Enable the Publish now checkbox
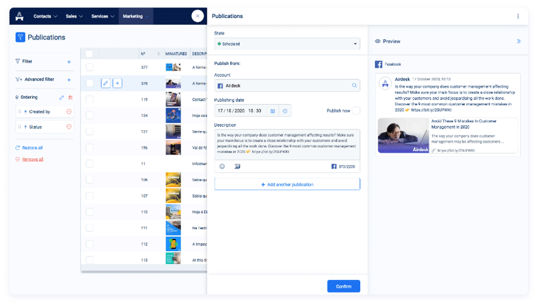Viewport: 537px width, 305px height. tap(356, 110)
